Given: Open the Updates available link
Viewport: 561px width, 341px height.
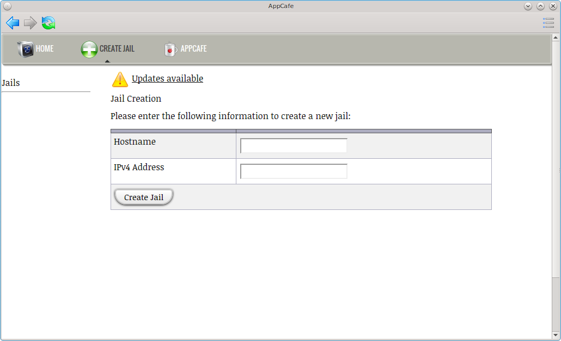Looking at the screenshot, I should (x=167, y=78).
